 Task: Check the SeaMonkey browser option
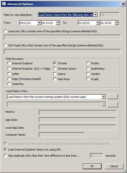(x=88, y=69)
